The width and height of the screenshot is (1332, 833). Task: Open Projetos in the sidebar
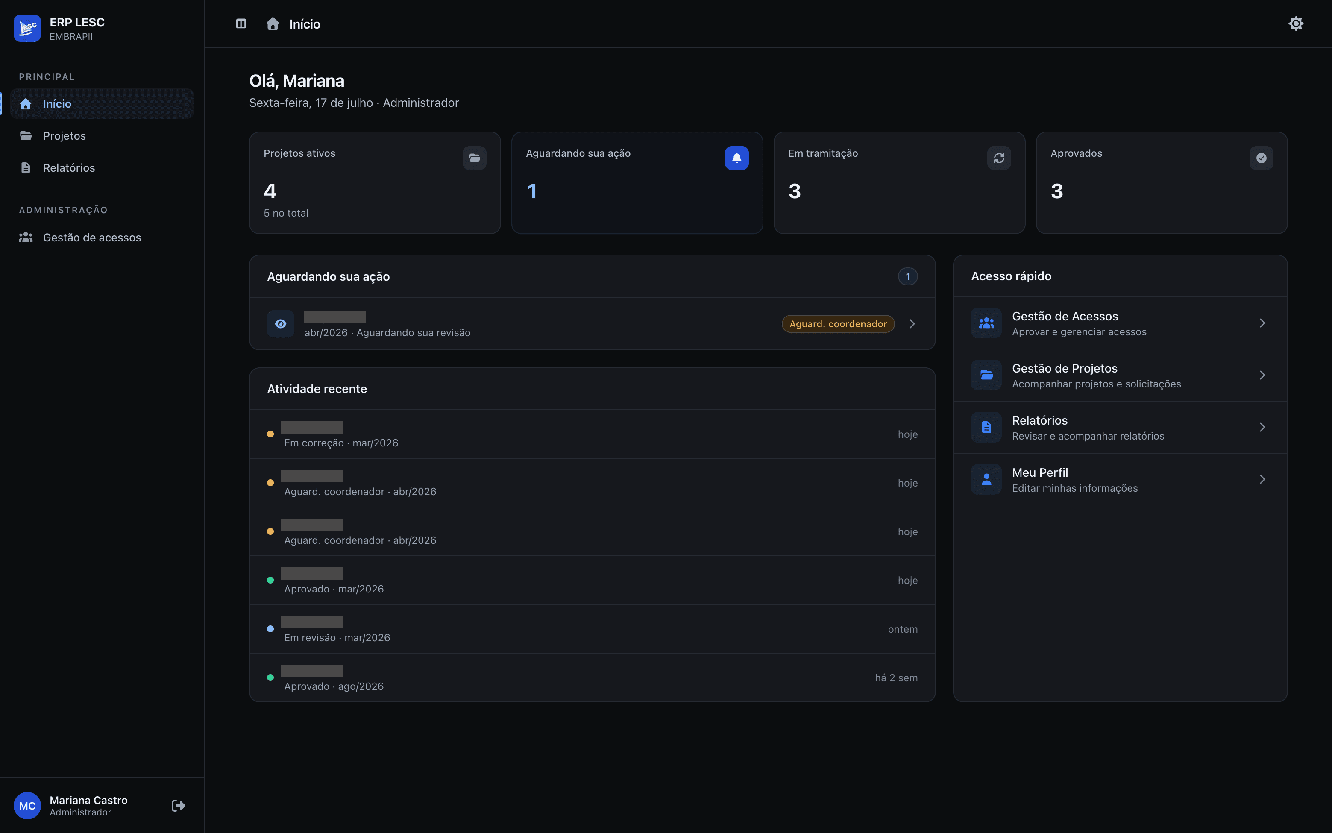102,135
